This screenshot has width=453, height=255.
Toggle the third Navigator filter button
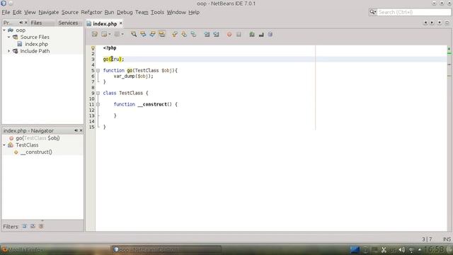41,226
